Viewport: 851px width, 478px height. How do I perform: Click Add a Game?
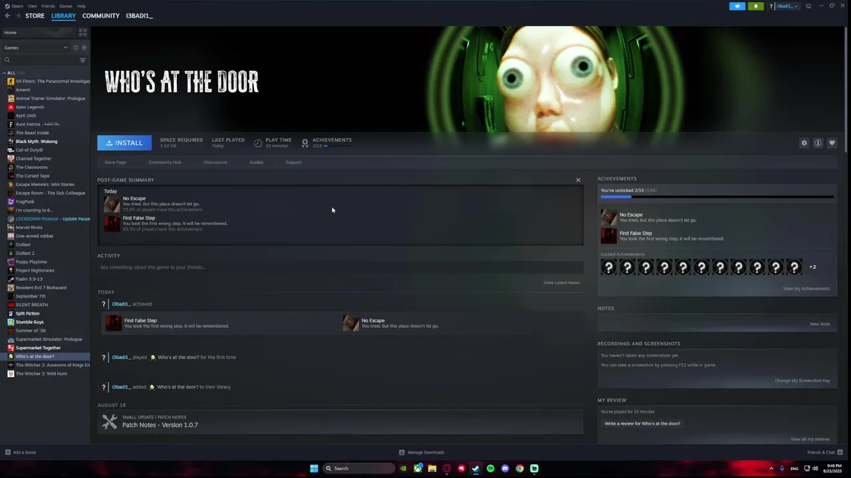click(x=20, y=452)
